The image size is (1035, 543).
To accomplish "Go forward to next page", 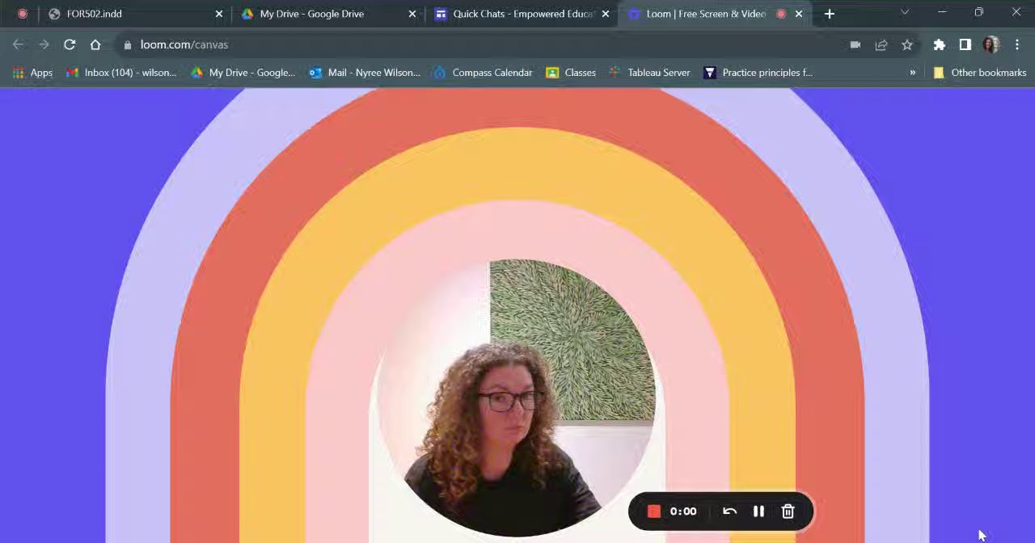I will 44,45.
